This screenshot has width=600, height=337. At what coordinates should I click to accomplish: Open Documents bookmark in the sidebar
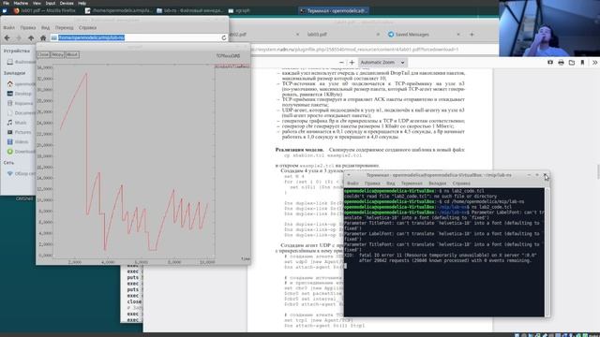coord(21,112)
